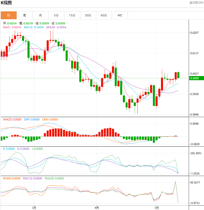The height and width of the screenshot is (210, 204).
Task: Click the RSI(6) indicator label
Action: tap(12, 178)
